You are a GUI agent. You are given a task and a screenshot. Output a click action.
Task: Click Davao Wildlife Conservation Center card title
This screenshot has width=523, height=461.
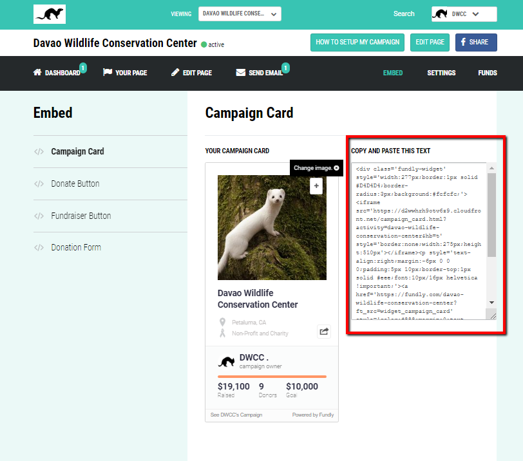pos(258,299)
